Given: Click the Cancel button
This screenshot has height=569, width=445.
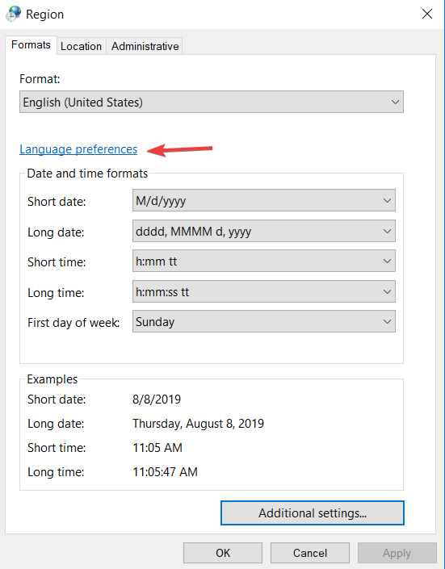Looking at the screenshot, I should point(310,553).
